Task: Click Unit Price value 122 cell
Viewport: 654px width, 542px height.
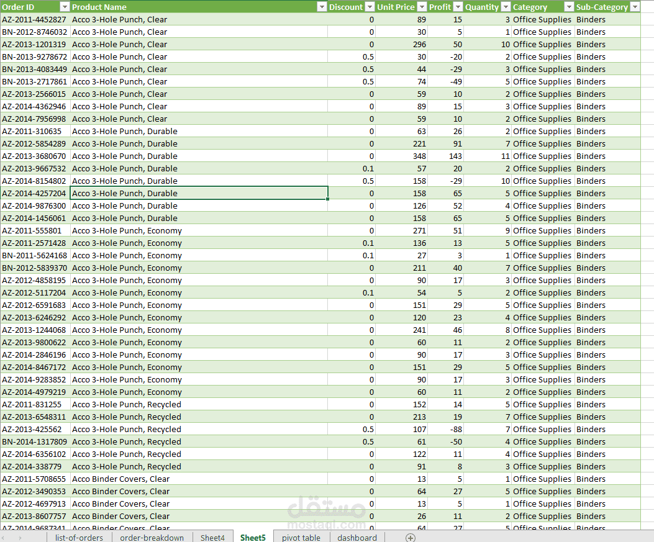Action: tap(401, 454)
